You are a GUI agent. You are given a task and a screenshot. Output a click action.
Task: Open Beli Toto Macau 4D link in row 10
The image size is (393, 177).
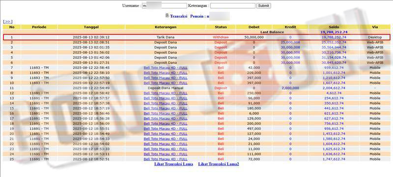point(166,83)
